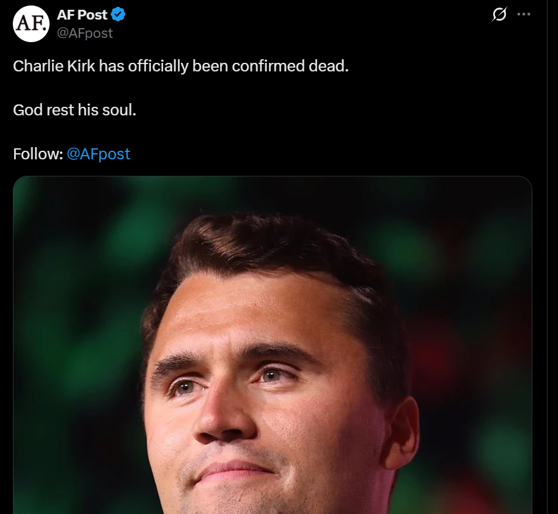Click the words "Charlie Kirk" in post text
The width and height of the screenshot is (558, 514).
click(x=54, y=66)
